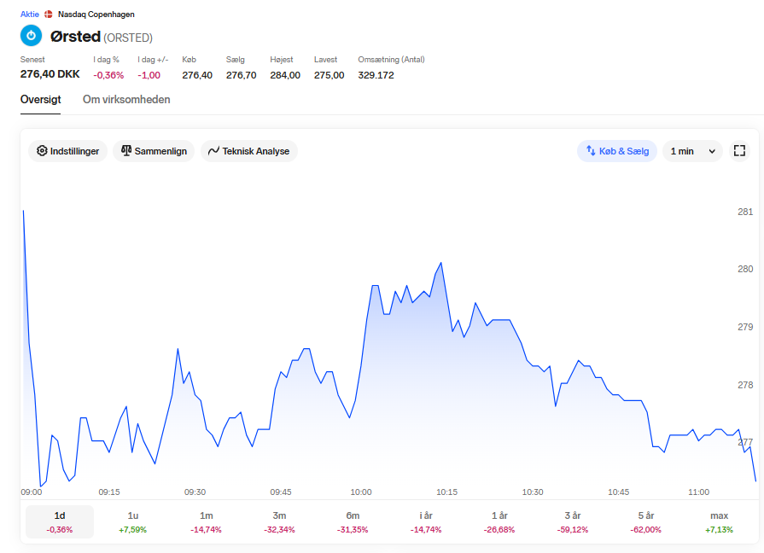
Task: Click the 10:45 time axis label
Action: (x=618, y=492)
